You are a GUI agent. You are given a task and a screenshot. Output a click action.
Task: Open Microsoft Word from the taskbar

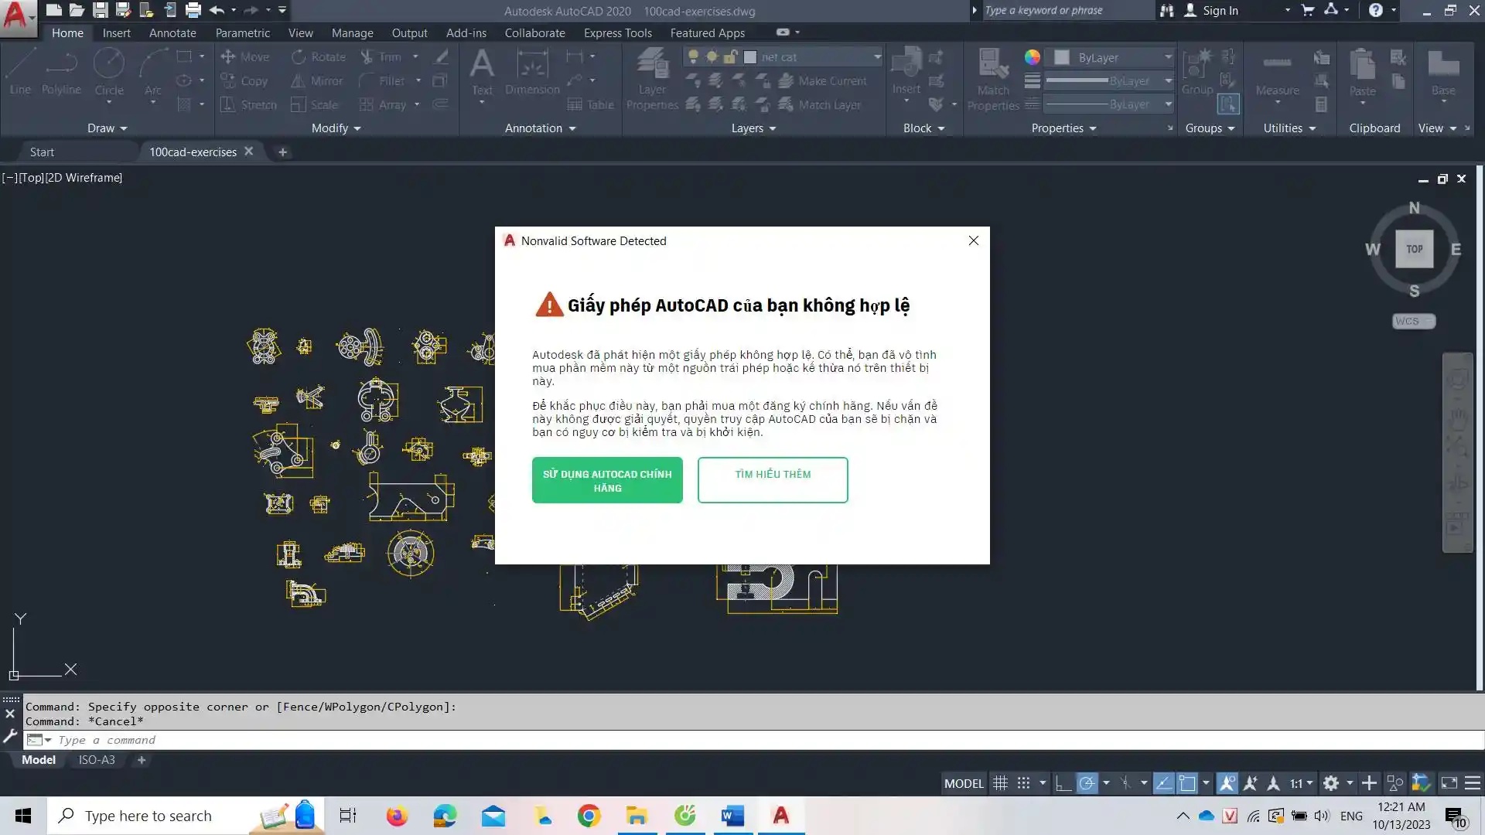click(732, 816)
